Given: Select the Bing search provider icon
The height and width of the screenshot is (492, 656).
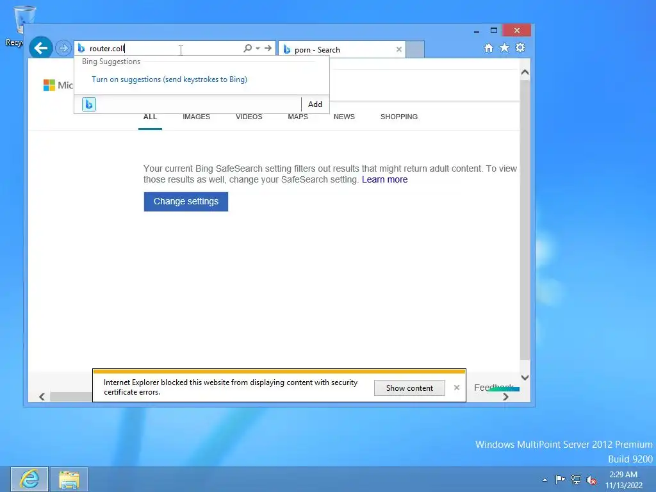Looking at the screenshot, I should (x=88, y=104).
